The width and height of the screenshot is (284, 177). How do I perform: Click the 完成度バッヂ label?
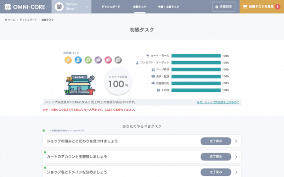tap(71, 53)
